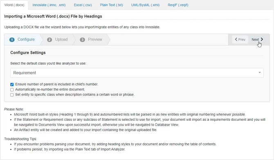
Task: Click the step 3 number badge
Action: 82,40
